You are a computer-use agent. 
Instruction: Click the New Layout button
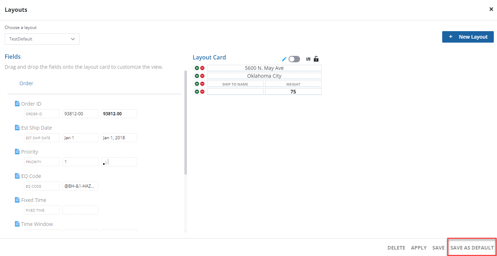click(468, 37)
